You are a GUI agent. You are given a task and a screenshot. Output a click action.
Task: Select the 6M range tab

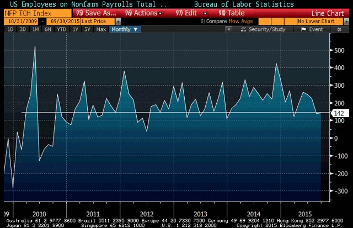pos(48,29)
